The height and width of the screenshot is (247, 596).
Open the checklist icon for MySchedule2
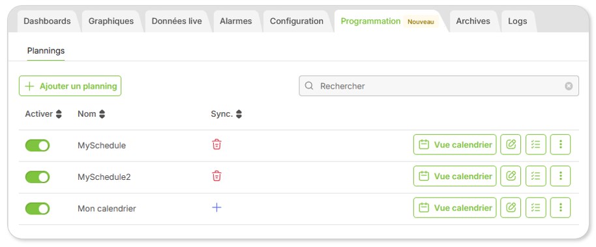pyautogui.click(x=535, y=176)
